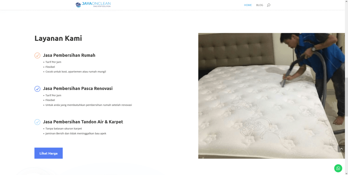Image resolution: width=348 pixels, height=175 pixels.
Task: Click 'Jaminan Bersih' bullet text
Action: (x=76, y=133)
